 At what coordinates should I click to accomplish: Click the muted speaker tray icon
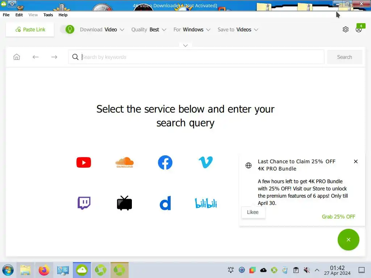[x=307, y=270]
